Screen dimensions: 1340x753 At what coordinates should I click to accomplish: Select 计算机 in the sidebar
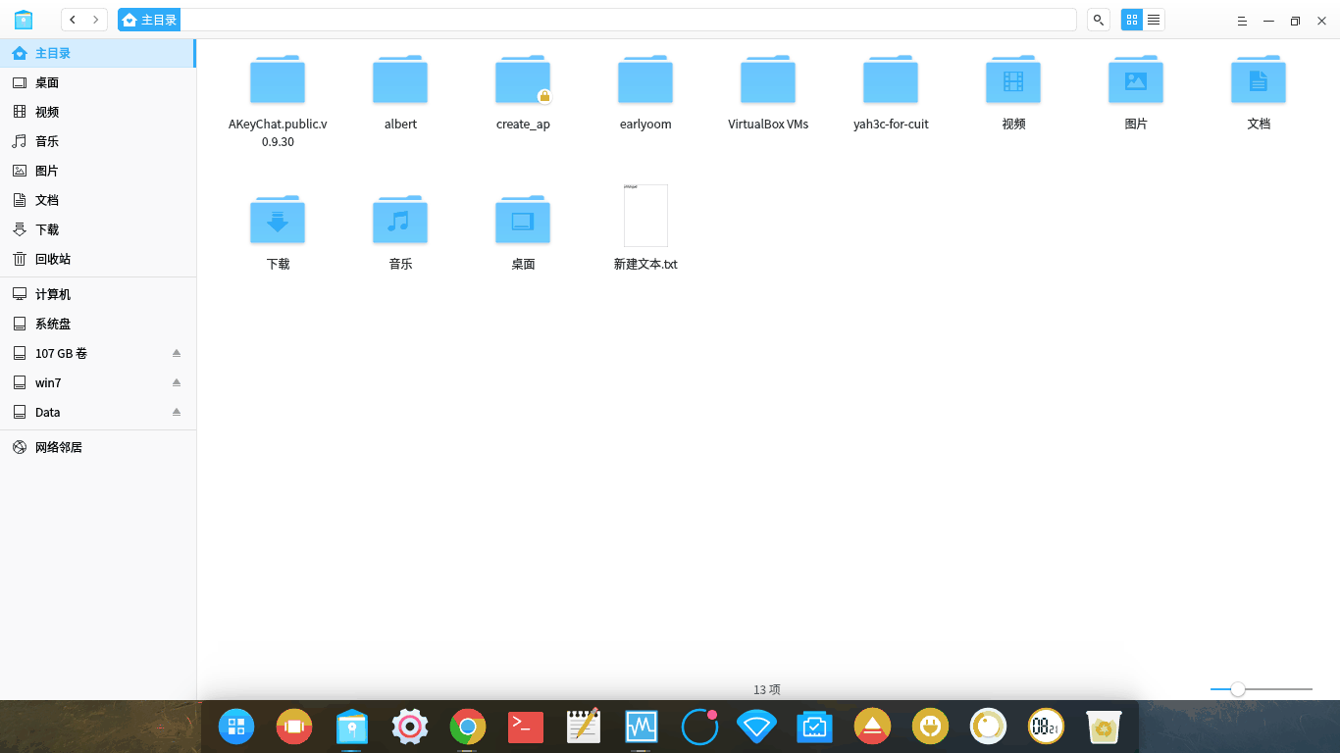pos(98,294)
